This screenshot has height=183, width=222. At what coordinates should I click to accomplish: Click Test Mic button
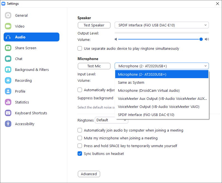point(94,66)
